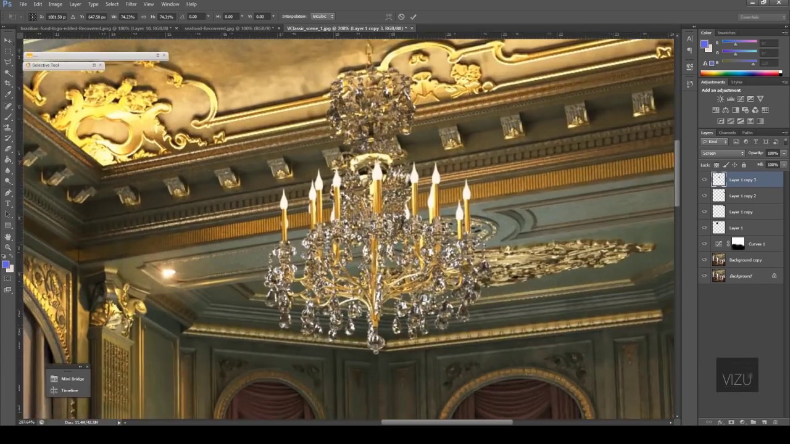Open the Timeline panel

pyautogui.click(x=65, y=390)
